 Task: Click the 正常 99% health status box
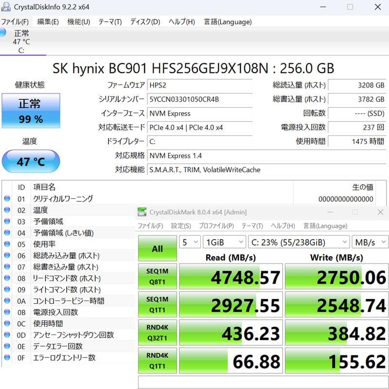click(31, 110)
